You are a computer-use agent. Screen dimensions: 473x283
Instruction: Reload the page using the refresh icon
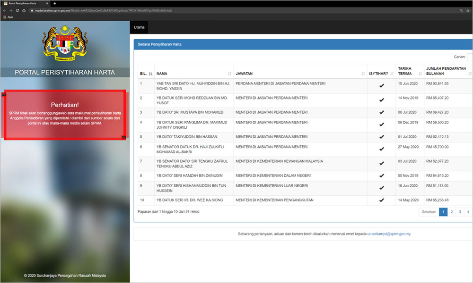click(18, 10)
